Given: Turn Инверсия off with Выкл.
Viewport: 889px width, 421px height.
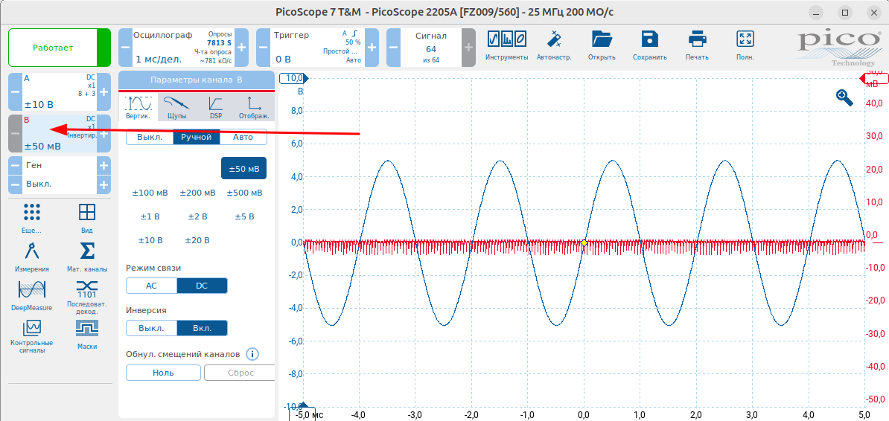Looking at the screenshot, I should point(151,328).
